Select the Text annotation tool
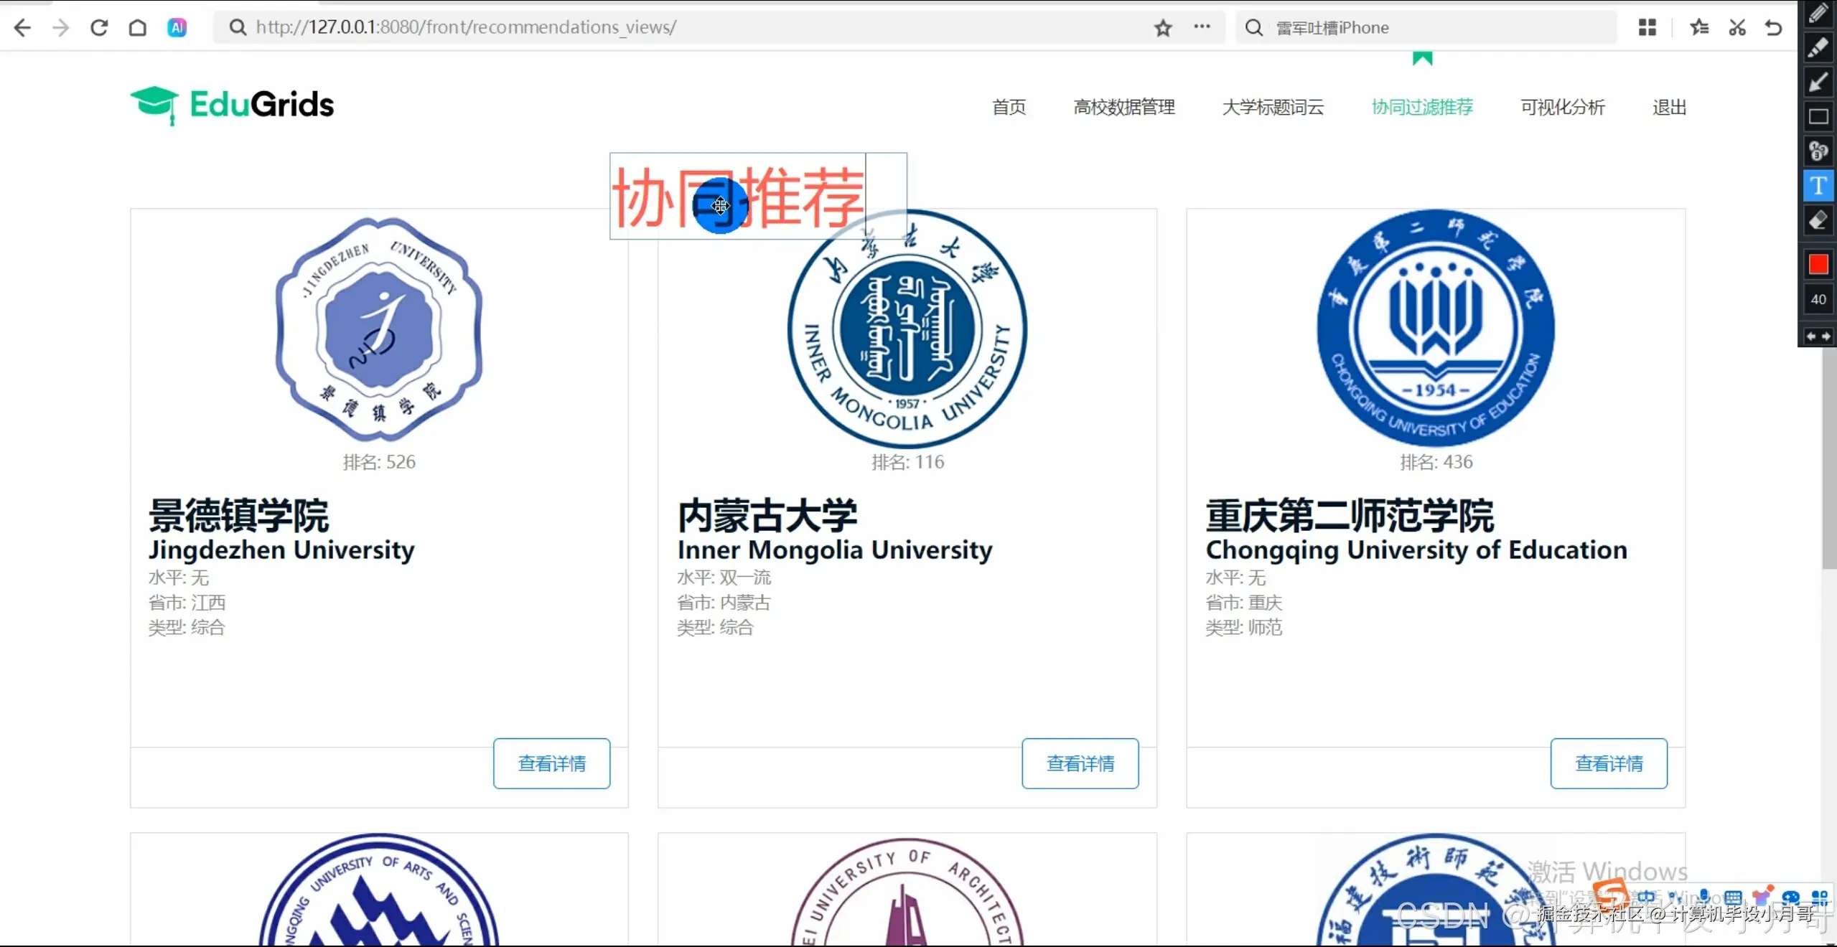Screen dimensions: 1837x947 point(1818,184)
